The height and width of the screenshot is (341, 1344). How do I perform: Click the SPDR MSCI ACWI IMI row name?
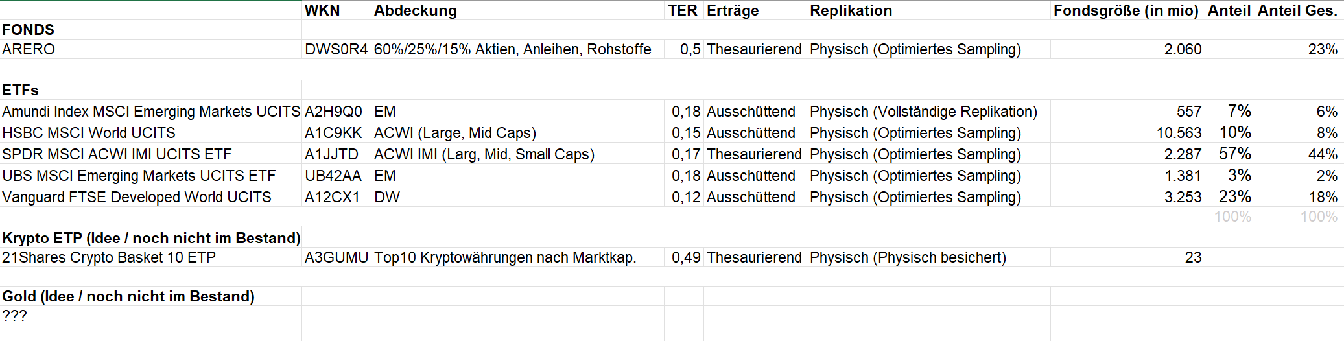tap(117, 154)
